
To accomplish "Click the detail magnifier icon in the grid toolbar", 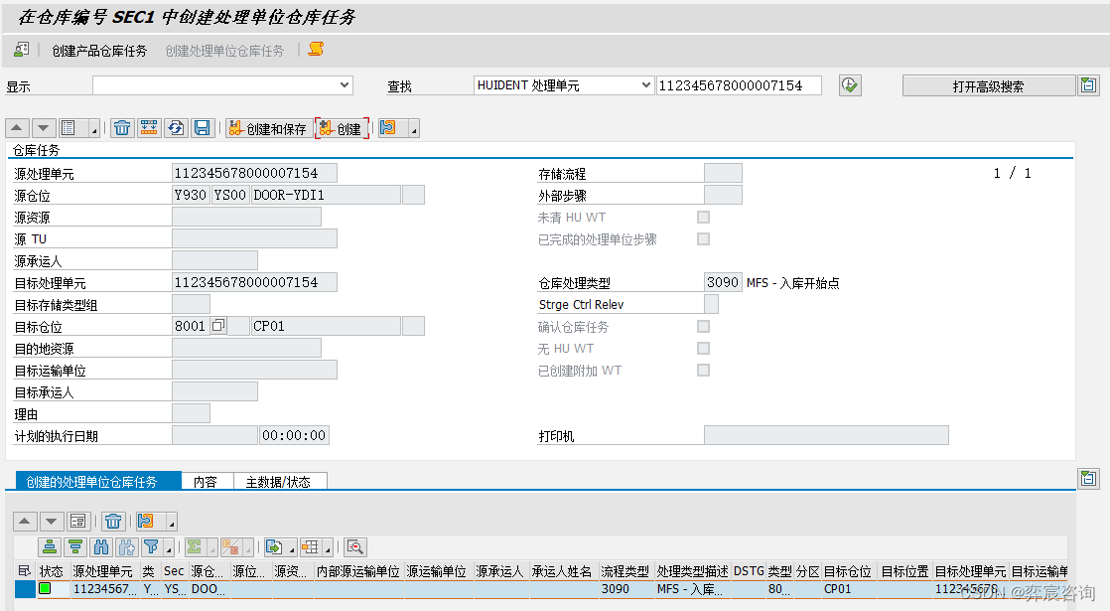I will point(355,547).
